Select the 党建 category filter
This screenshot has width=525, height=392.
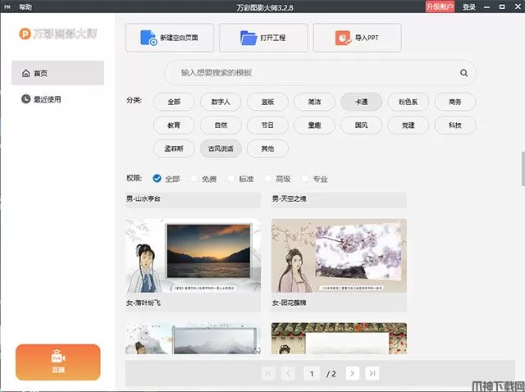[409, 125]
